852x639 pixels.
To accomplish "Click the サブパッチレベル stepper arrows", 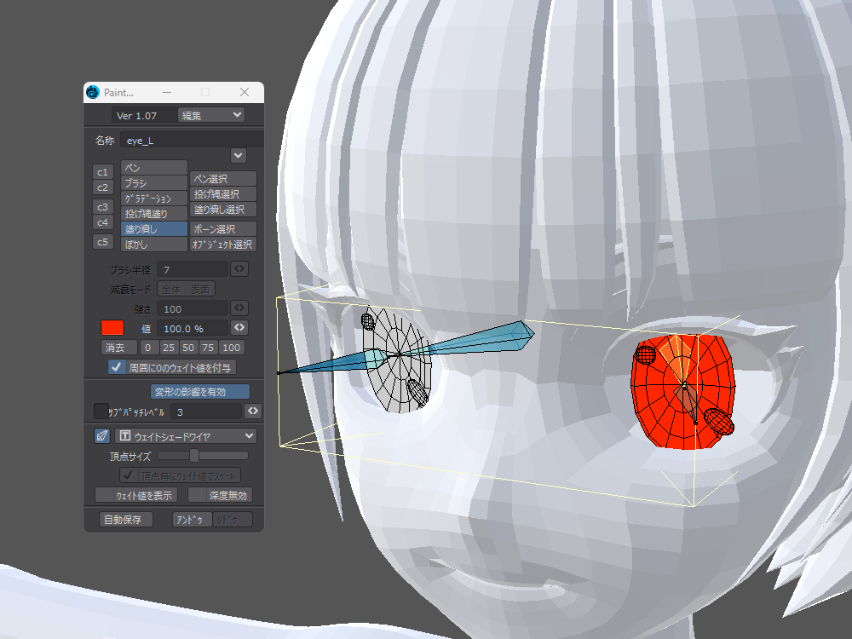I will 253,412.
